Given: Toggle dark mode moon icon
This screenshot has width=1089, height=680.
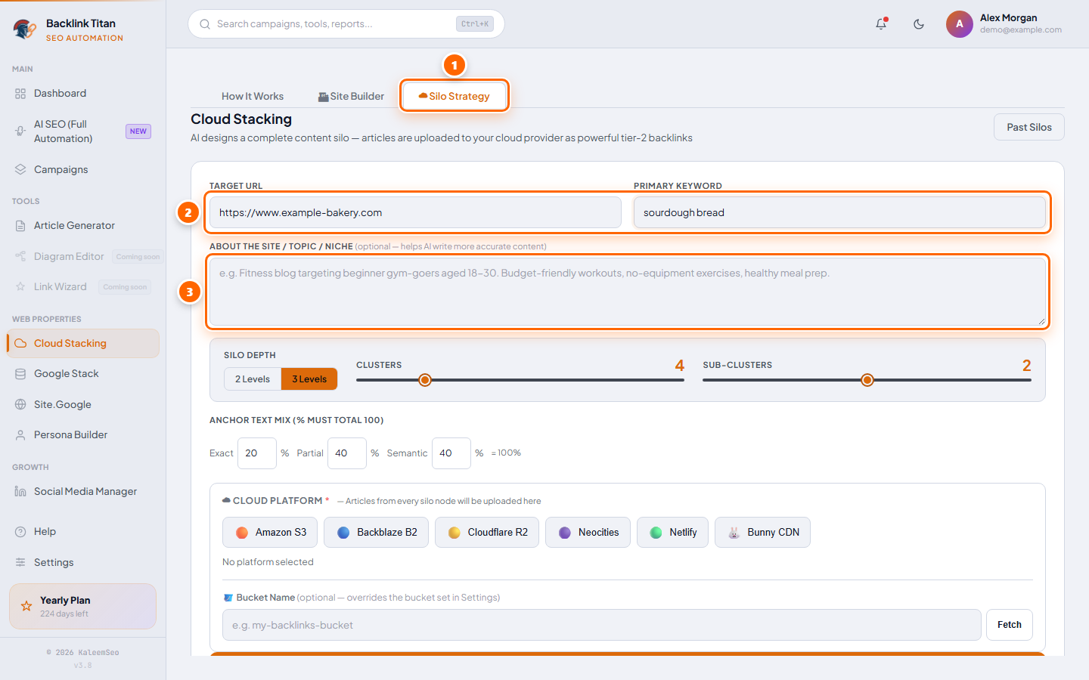Looking at the screenshot, I should (919, 24).
